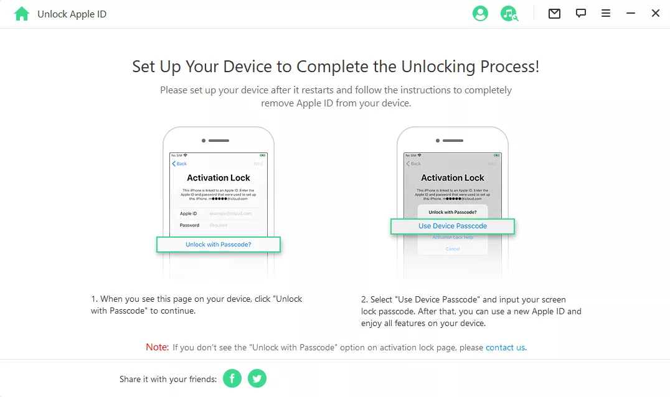The image size is (670, 397).
Task: Close the Unlock Apple ID window
Action: 656,13
